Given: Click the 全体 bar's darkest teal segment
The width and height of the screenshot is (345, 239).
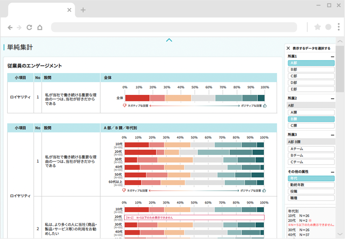Looking at the screenshot, I should tap(261, 98).
